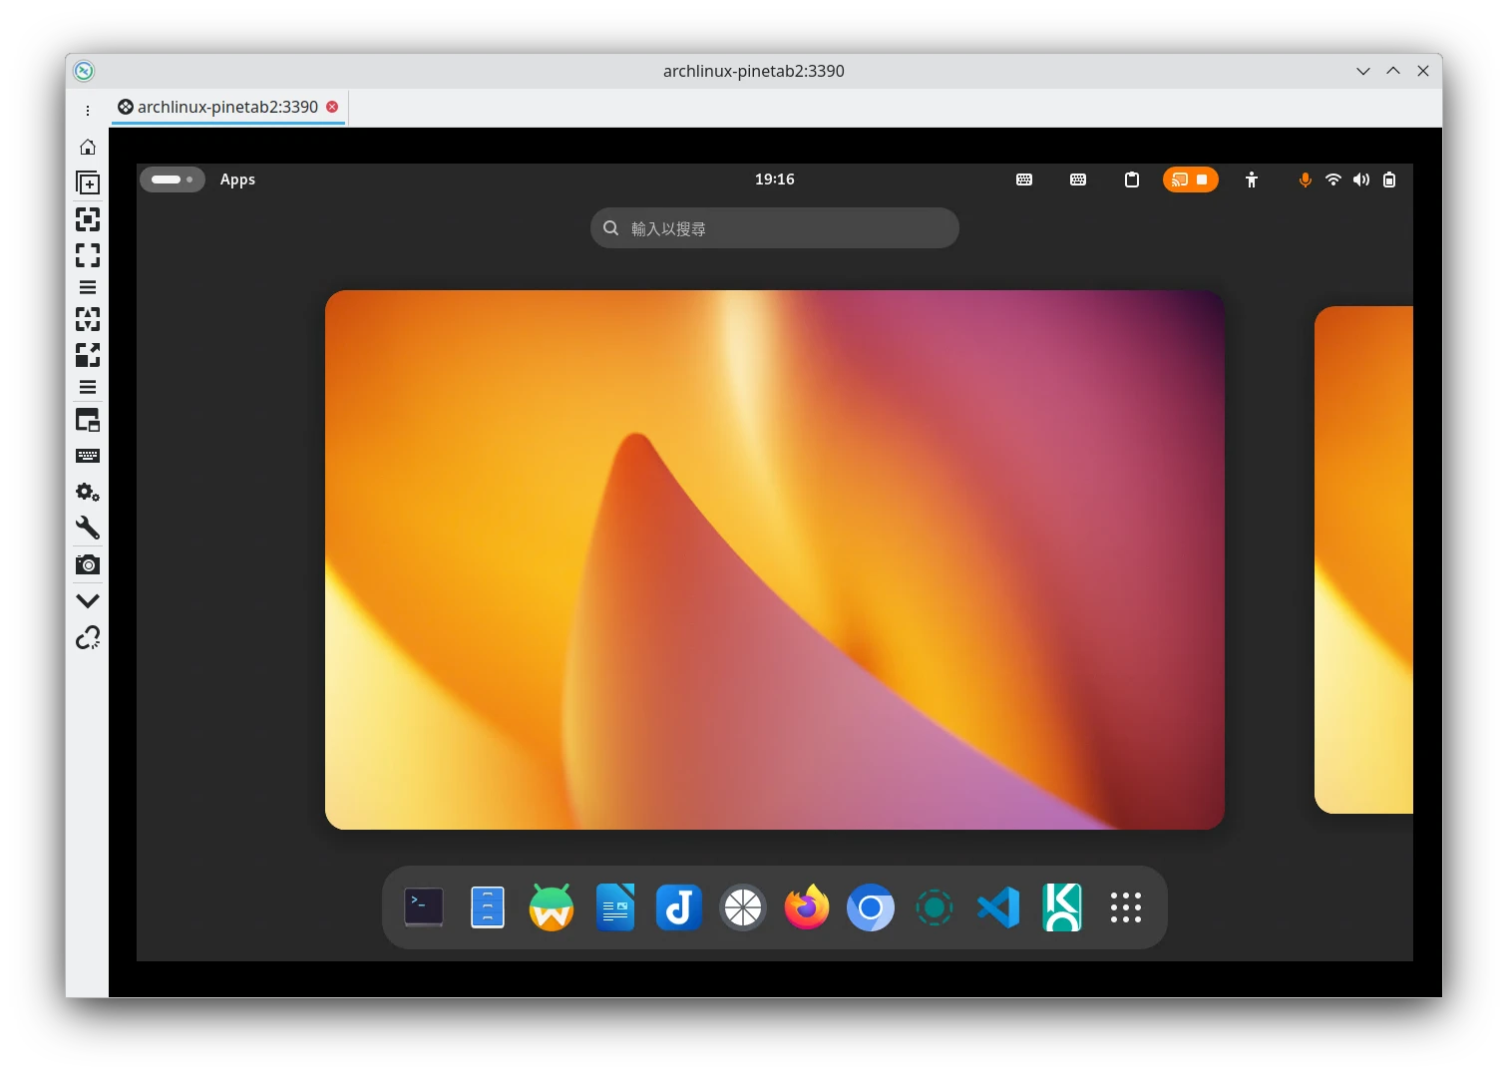
Task: Toggle scaled mode in the left toolbar
Action: 88,355
